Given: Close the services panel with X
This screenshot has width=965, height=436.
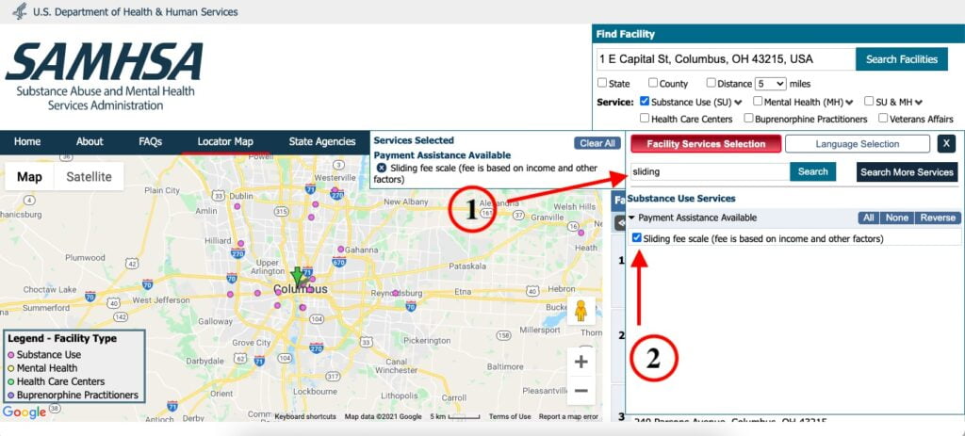Looking at the screenshot, I should click(x=946, y=144).
